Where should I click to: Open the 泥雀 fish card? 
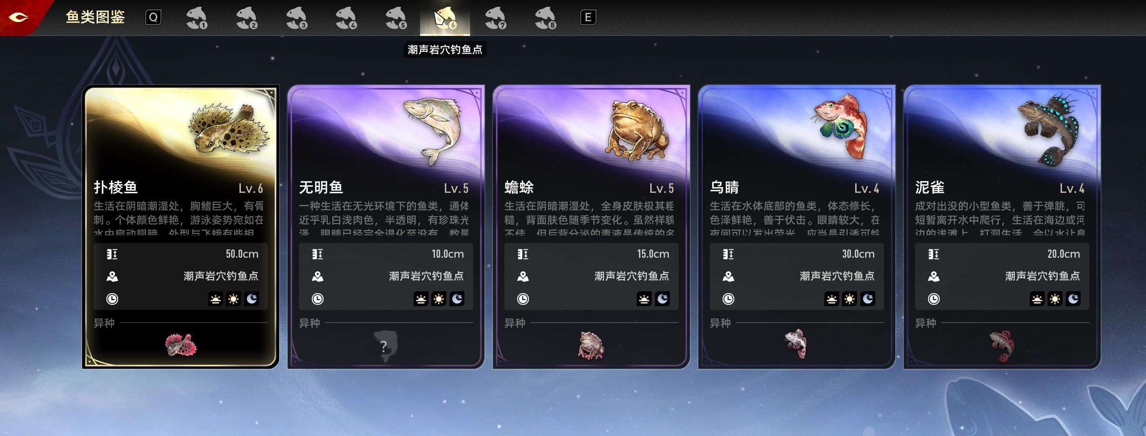[x=1002, y=227]
